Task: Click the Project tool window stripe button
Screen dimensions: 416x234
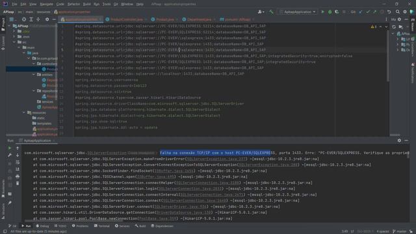Action: [x=3, y=25]
